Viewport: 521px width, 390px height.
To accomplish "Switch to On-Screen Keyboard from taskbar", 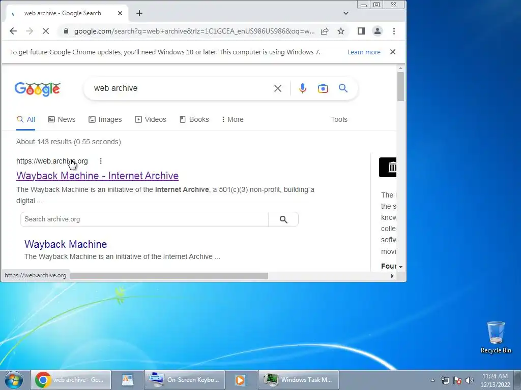I will (185, 380).
